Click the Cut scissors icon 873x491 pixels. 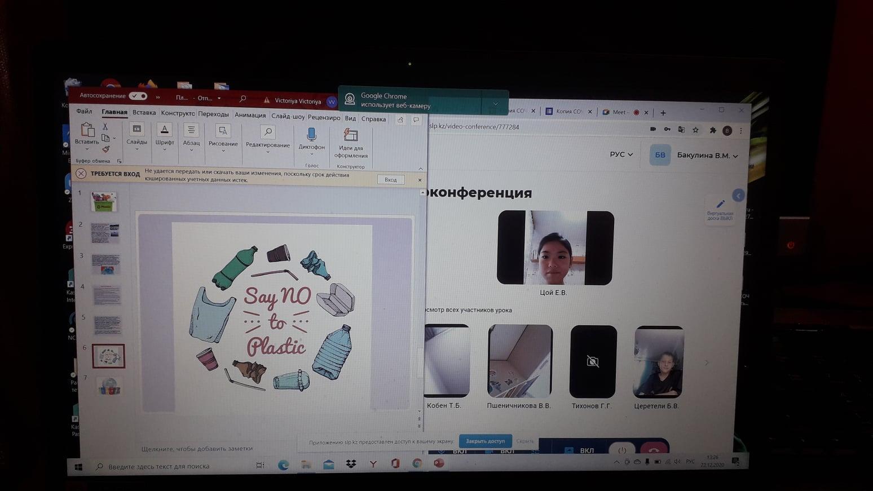(x=105, y=127)
